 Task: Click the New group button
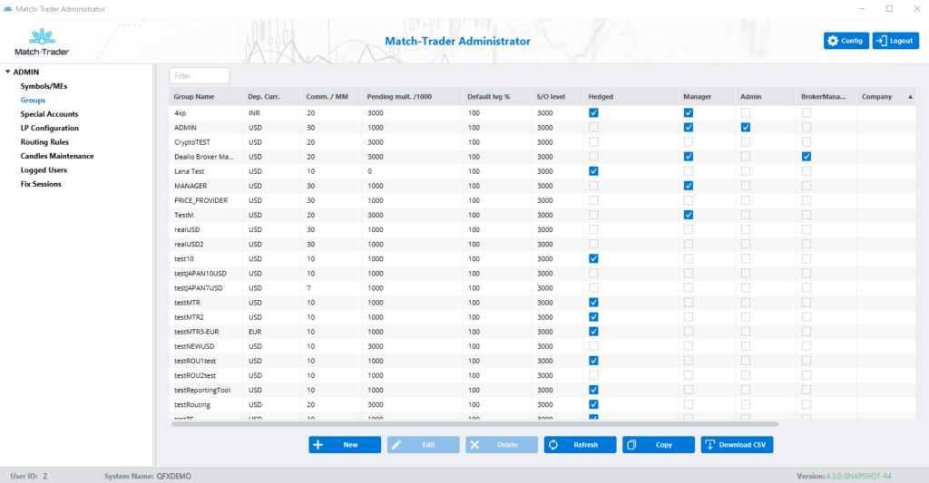(345, 445)
